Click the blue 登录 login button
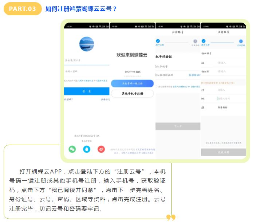 click(x=87, y=91)
